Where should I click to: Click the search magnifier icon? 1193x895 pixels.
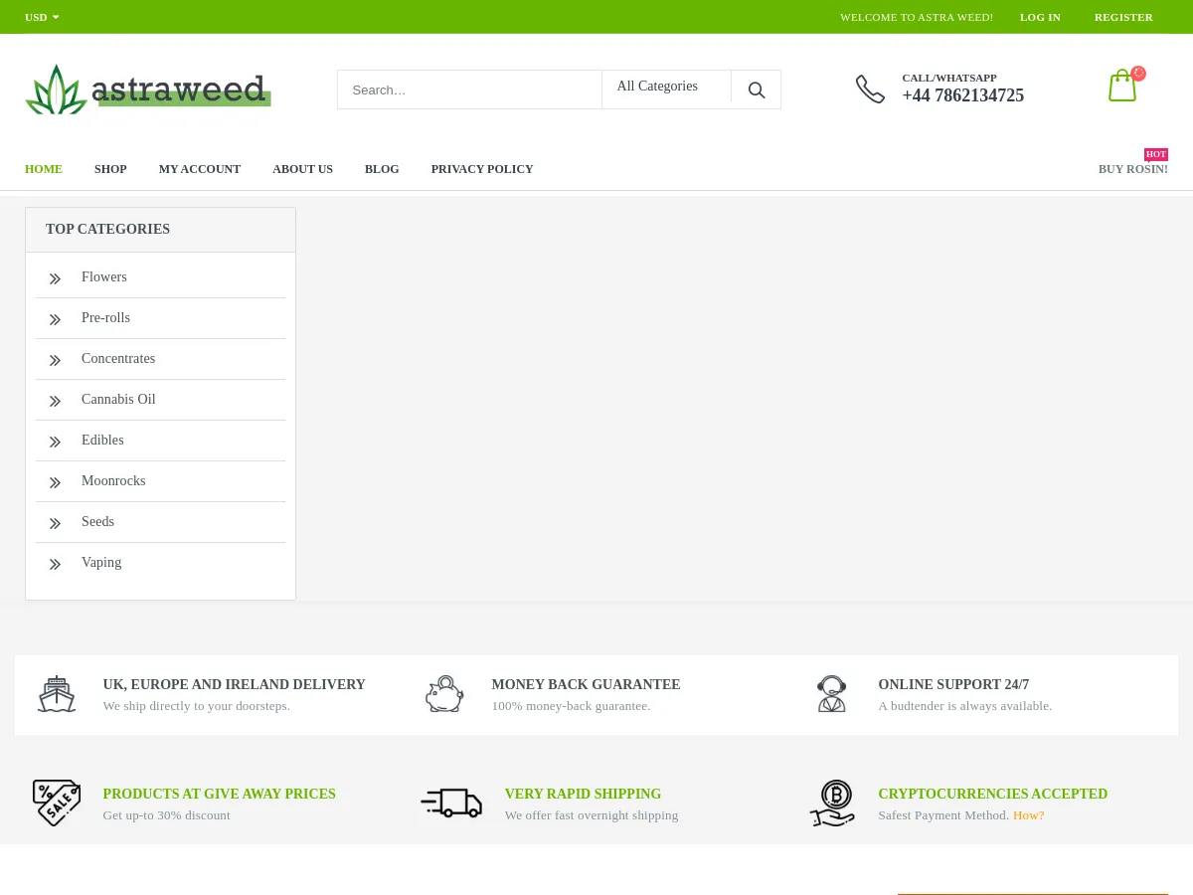756,89
